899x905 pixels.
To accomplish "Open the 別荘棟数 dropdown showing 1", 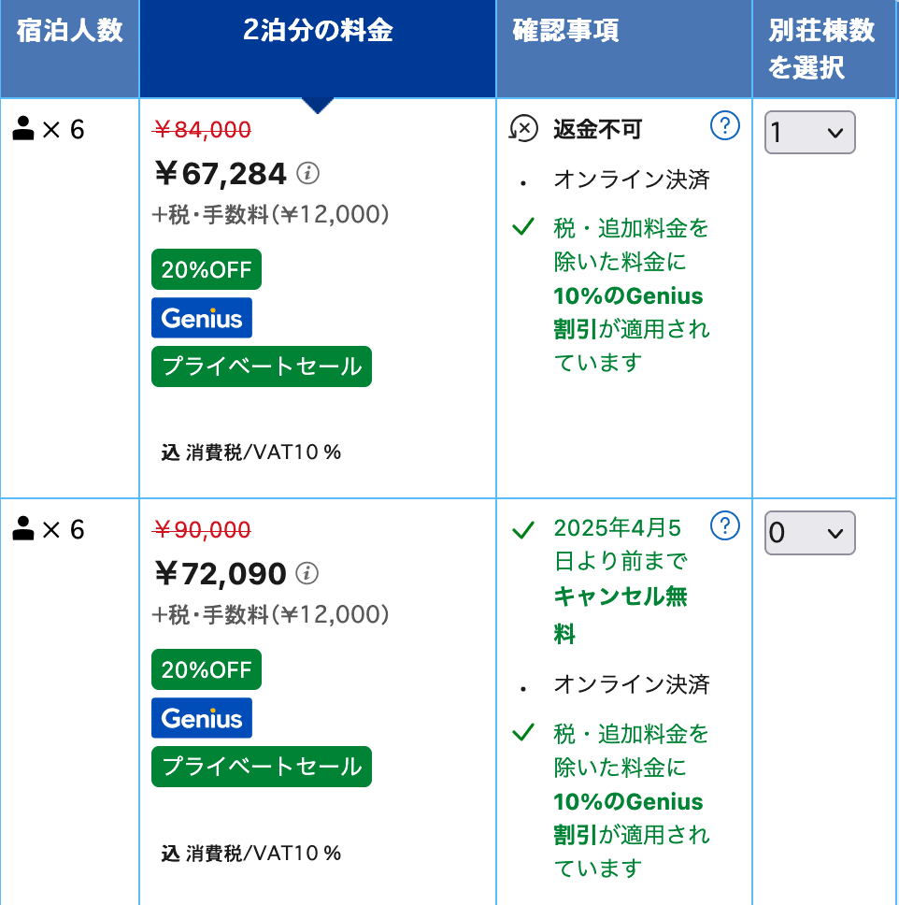I will [x=809, y=132].
